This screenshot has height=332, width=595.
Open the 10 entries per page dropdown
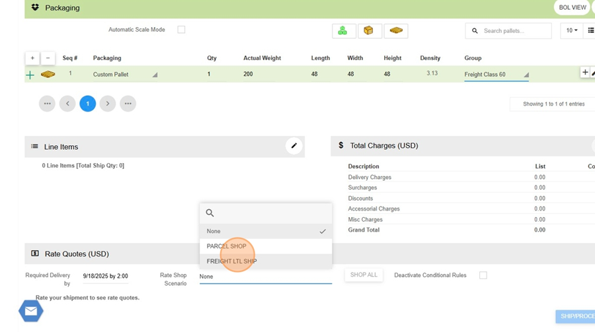coord(571,31)
